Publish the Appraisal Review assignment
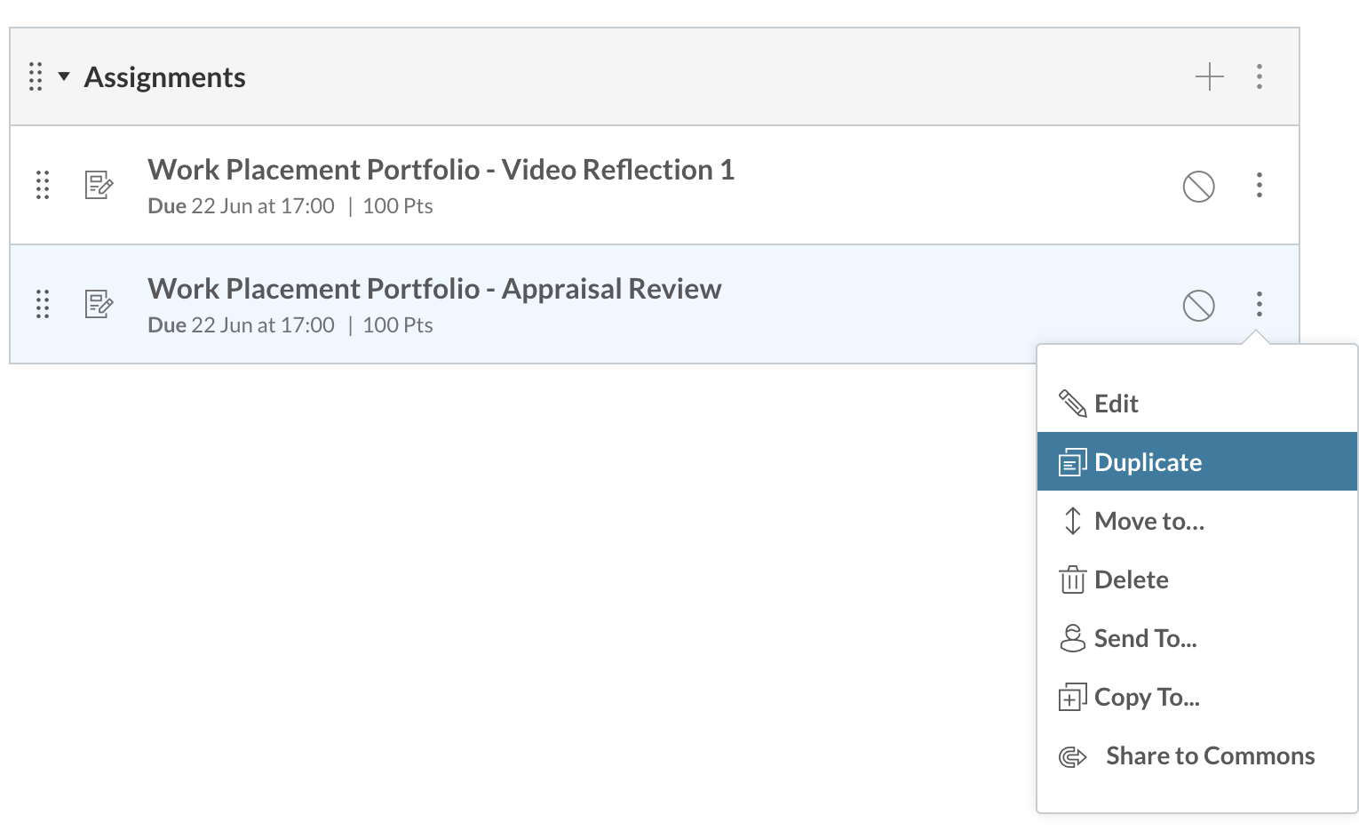Screen dimensions: 1359x839 pos(1198,305)
